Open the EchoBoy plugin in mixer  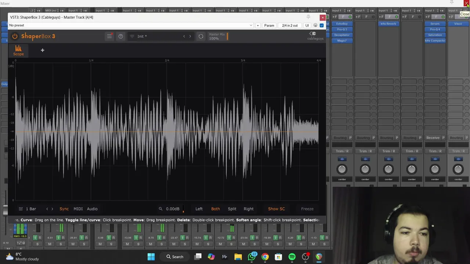tap(342, 24)
